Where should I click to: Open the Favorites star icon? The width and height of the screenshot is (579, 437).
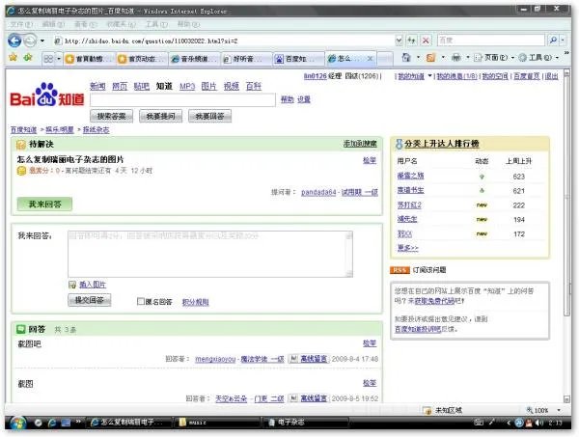pyautogui.click(x=14, y=58)
